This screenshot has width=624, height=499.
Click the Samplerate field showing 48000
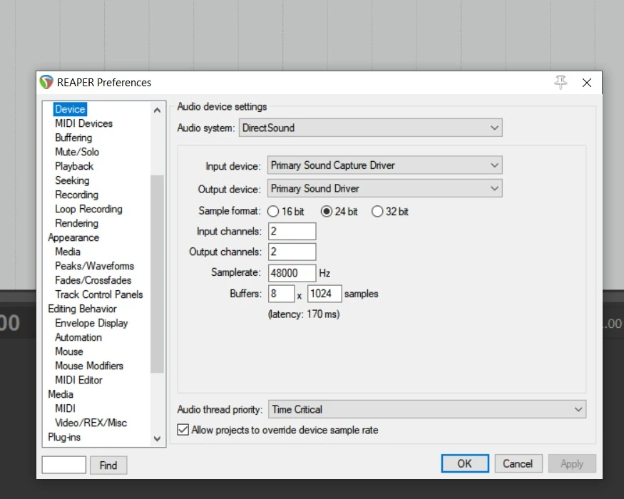coord(292,272)
